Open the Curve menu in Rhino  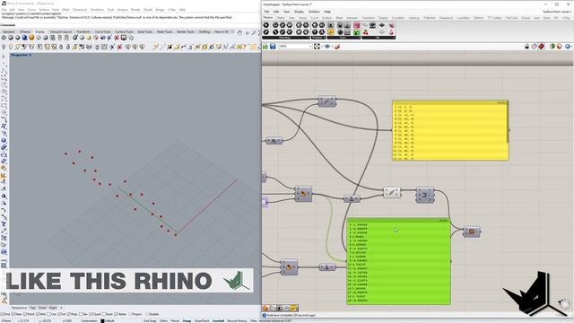point(32,10)
